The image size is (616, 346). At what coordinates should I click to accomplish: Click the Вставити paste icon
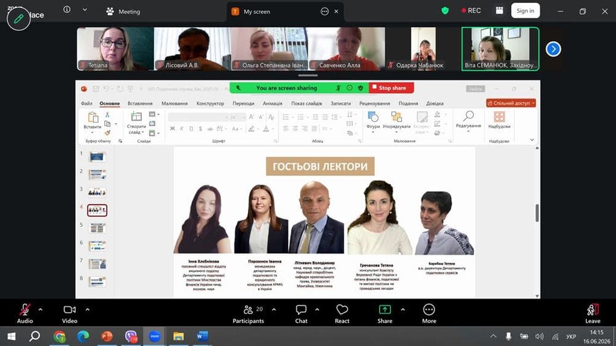coord(92,118)
